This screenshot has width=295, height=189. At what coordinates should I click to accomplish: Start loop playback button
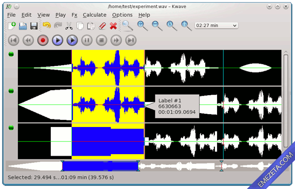pos(72,40)
